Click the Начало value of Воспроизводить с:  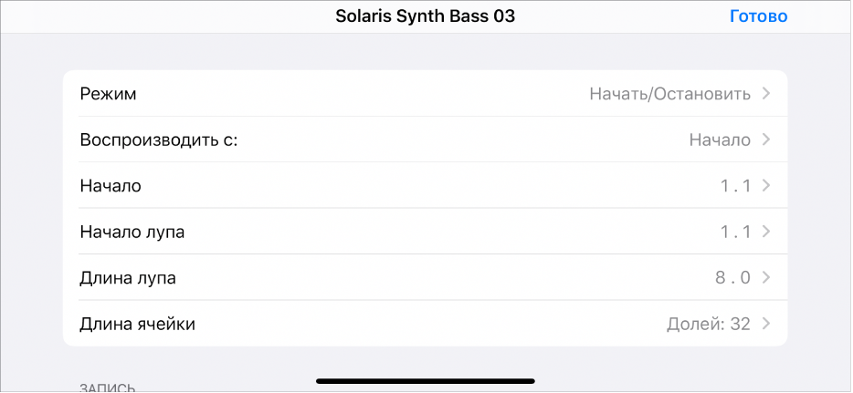[x=720, y=140]
